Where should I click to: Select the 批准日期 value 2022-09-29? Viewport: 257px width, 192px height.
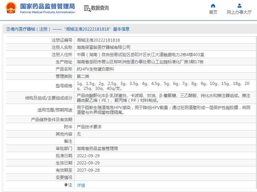coord(88,156)
